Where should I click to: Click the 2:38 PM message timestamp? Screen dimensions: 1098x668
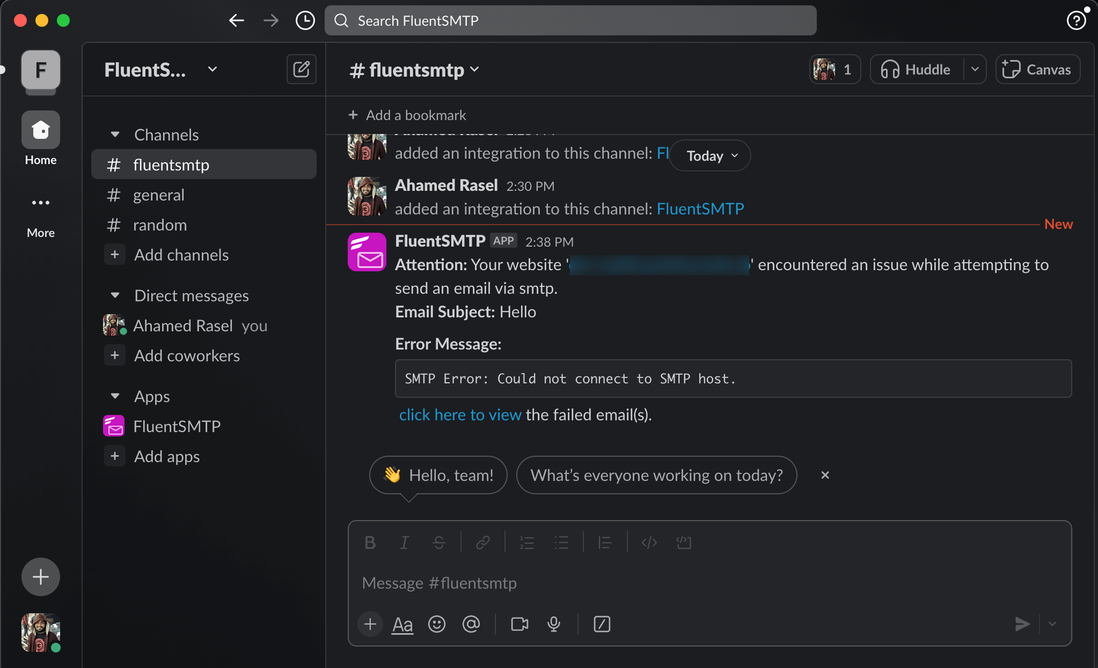(x=550, y=242)
